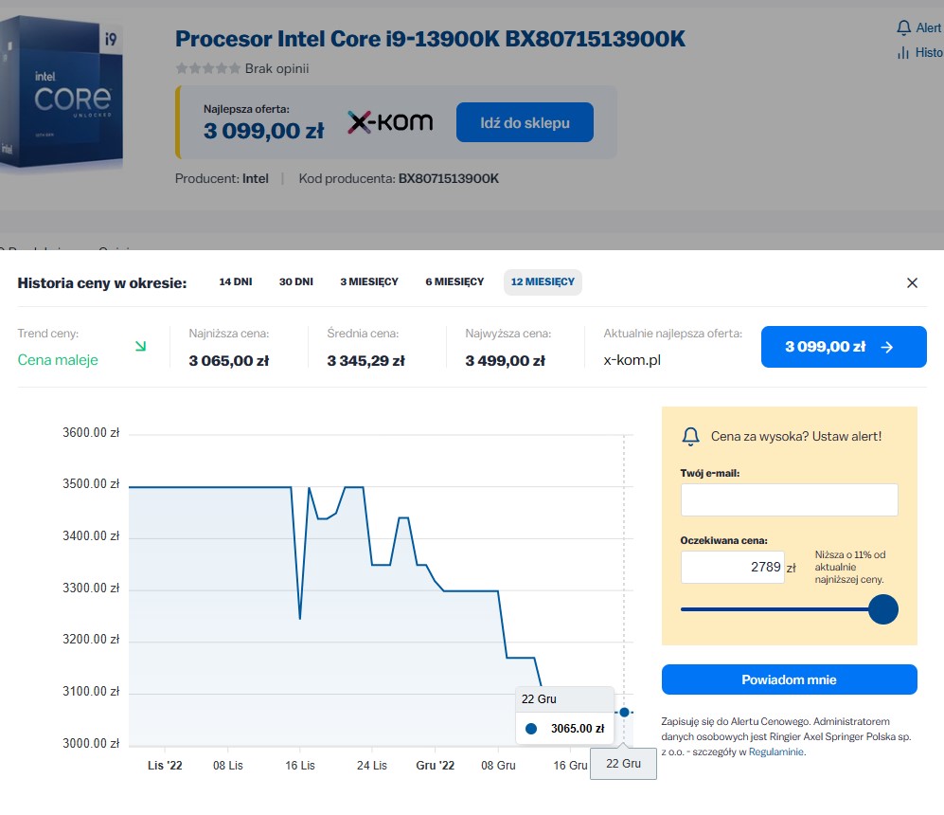The width and height of the screenshot is (944, 815).
Task: Click the Historia ceny w okresie heading
Action: [102, 283]
